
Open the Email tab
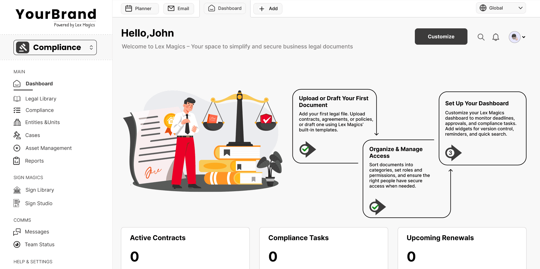pos(179,8)
